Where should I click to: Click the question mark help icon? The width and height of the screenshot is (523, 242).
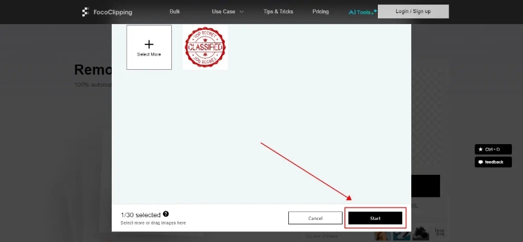(x=166, y=214)
